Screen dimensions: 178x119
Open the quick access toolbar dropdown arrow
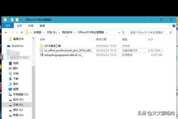(21, 20)
